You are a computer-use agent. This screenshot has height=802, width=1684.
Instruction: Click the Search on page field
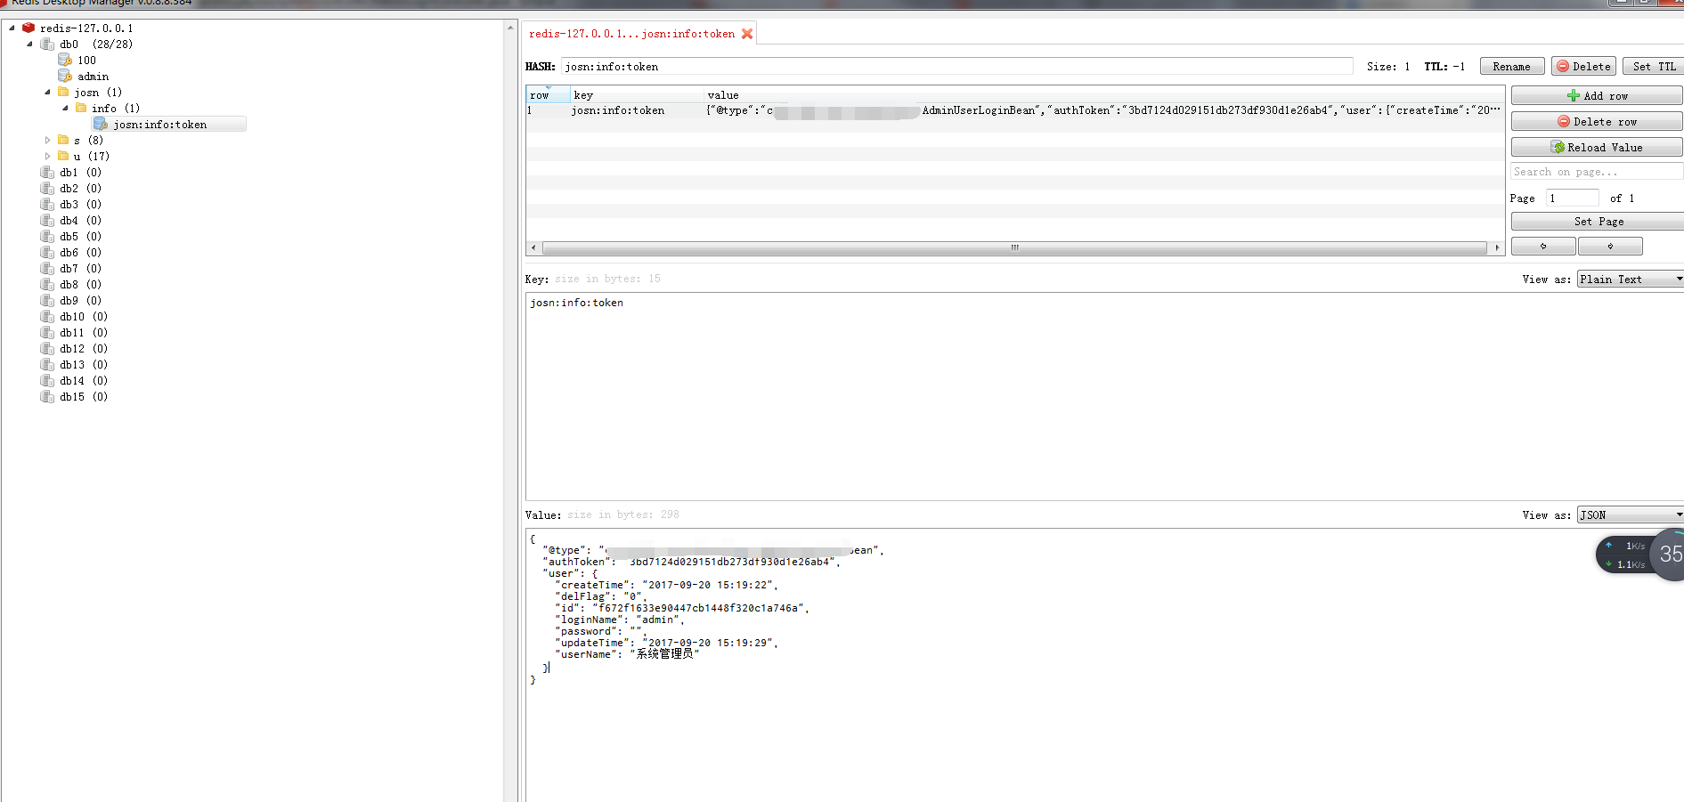1597,172
